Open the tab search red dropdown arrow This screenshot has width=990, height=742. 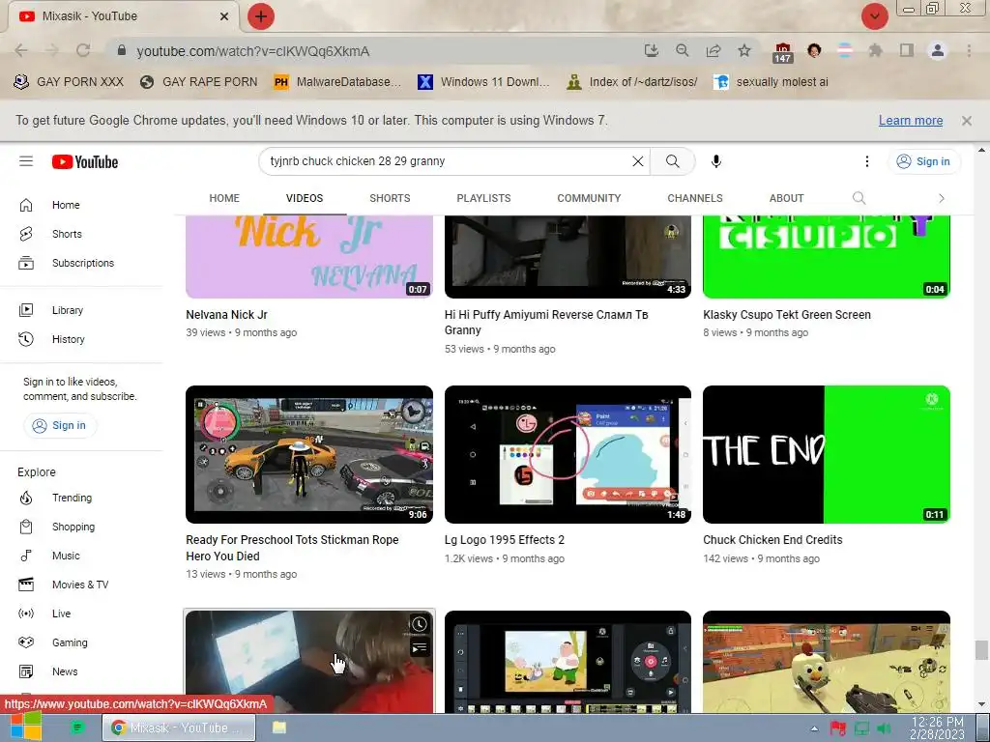tap(874, 16)
